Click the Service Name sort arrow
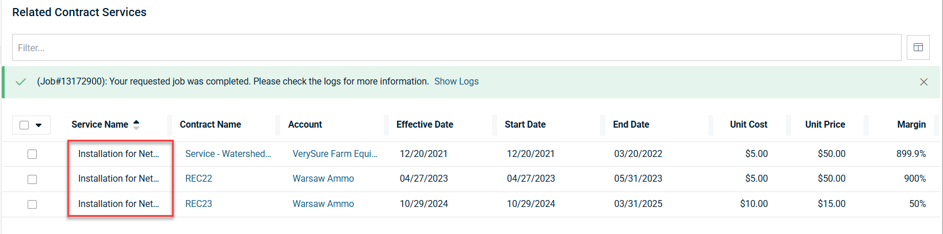This screenshot has width=943, height=234. (136, 125)
